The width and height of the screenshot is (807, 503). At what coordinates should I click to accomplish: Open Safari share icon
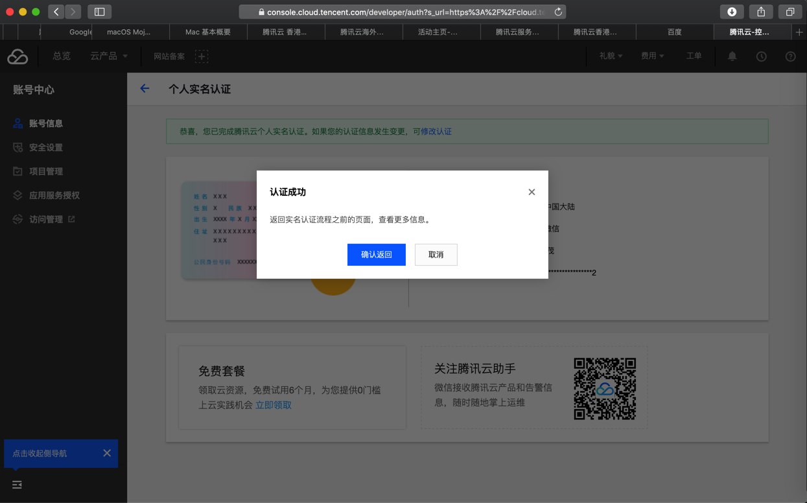[761, 12]
